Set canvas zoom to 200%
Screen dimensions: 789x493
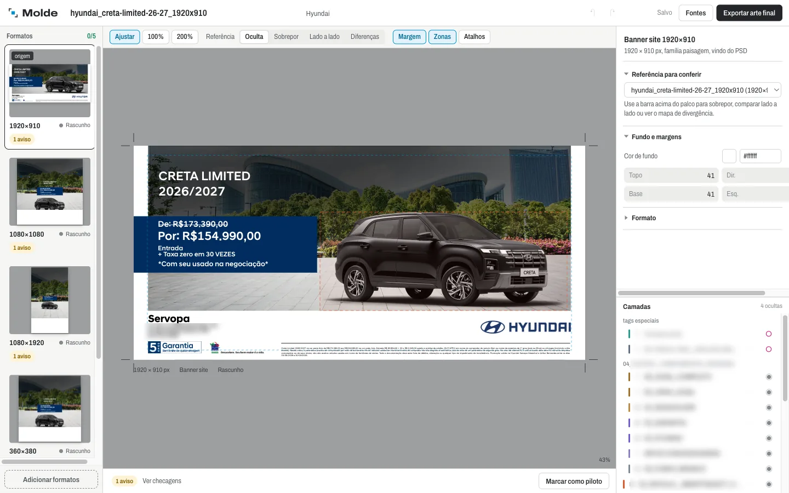pos(185,37)
